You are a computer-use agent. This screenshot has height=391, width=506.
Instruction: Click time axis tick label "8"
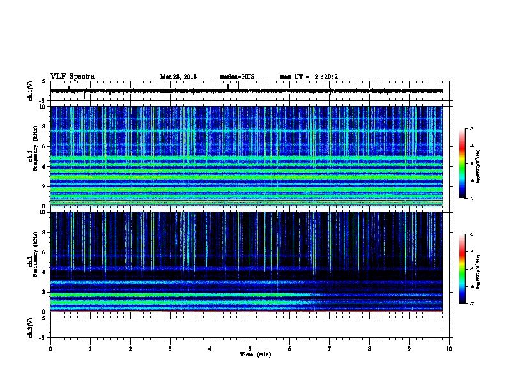[369, 349]
